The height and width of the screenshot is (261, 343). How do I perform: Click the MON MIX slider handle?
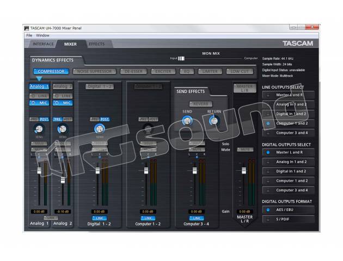181,59
